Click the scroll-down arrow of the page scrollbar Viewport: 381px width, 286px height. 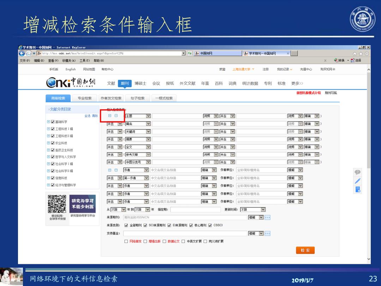pyautogui.click(x=369, y=259)
